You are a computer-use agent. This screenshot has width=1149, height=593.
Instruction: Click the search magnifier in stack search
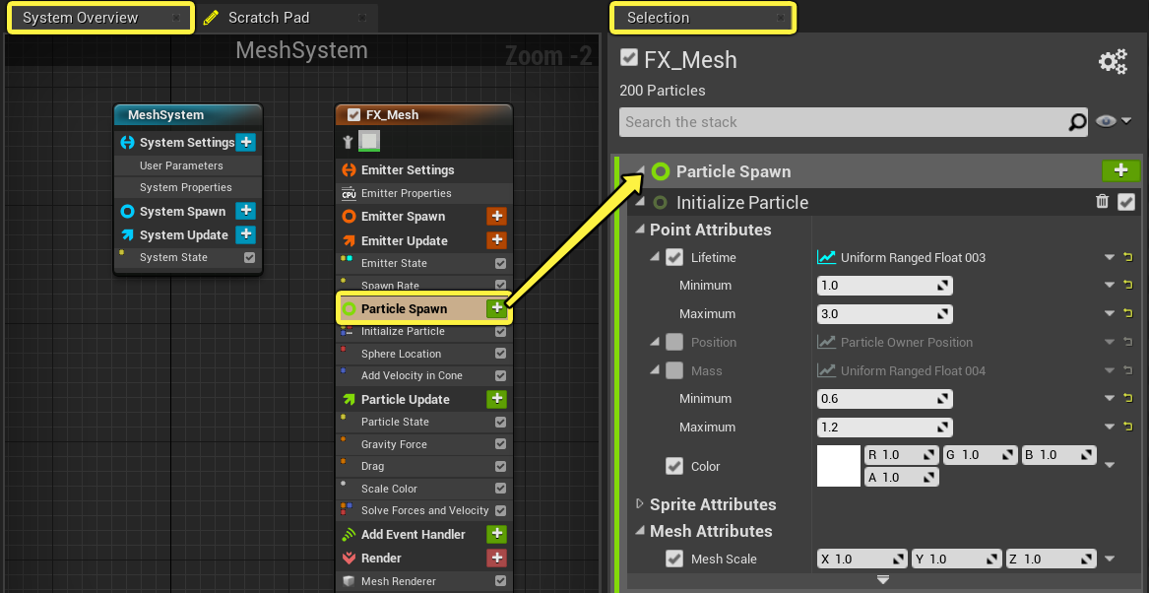coord(1076,122)
